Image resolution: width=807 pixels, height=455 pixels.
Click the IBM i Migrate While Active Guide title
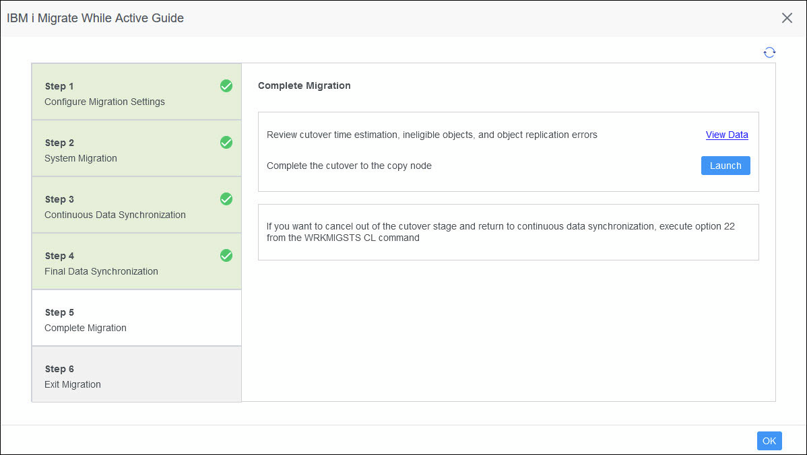coord(95,18)
